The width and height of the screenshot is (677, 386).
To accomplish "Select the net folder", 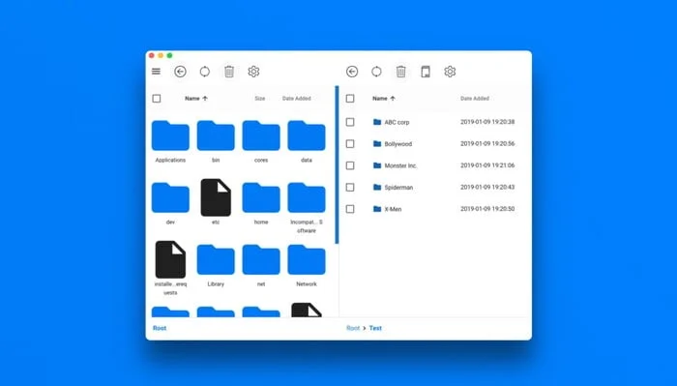I will tap(261, 260).
